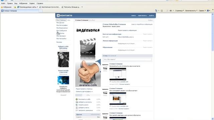Open Моя Страница in sidebar
The width and height of the screenshot is (214, 120).
click(x=61, y=20)
